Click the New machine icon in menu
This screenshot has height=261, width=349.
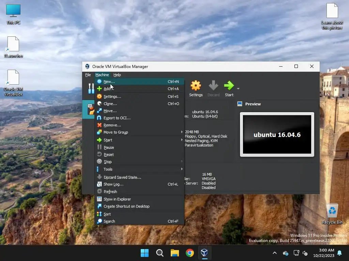(x=99, y=82)
